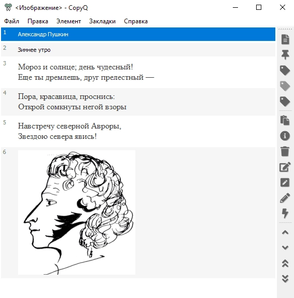
Task: Minimize the CopyQ window
Action: click(235, 7)
